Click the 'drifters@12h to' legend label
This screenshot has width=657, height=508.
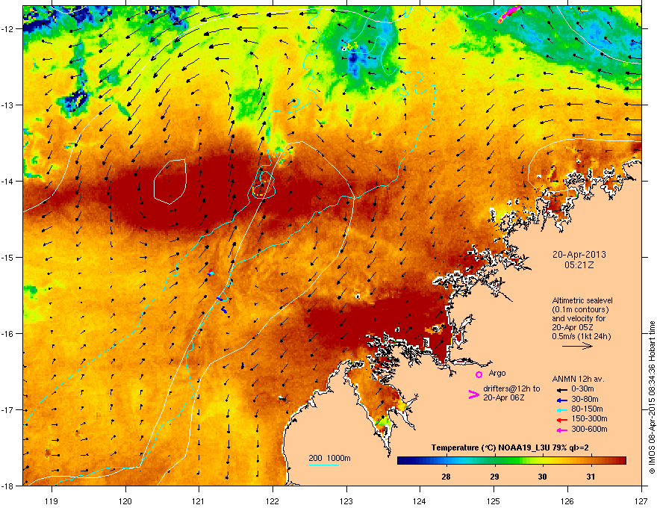[x=511, y=388]
